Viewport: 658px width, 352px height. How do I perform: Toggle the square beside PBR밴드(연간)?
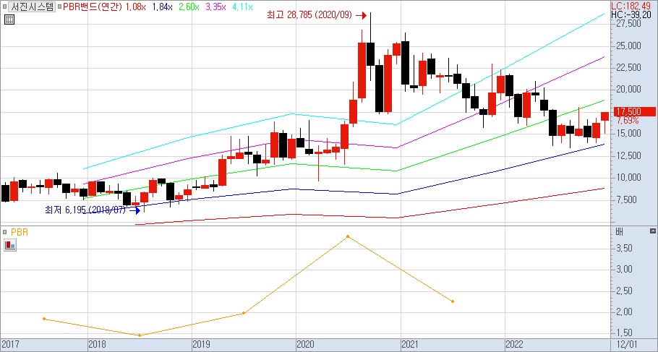coord(59,7)
